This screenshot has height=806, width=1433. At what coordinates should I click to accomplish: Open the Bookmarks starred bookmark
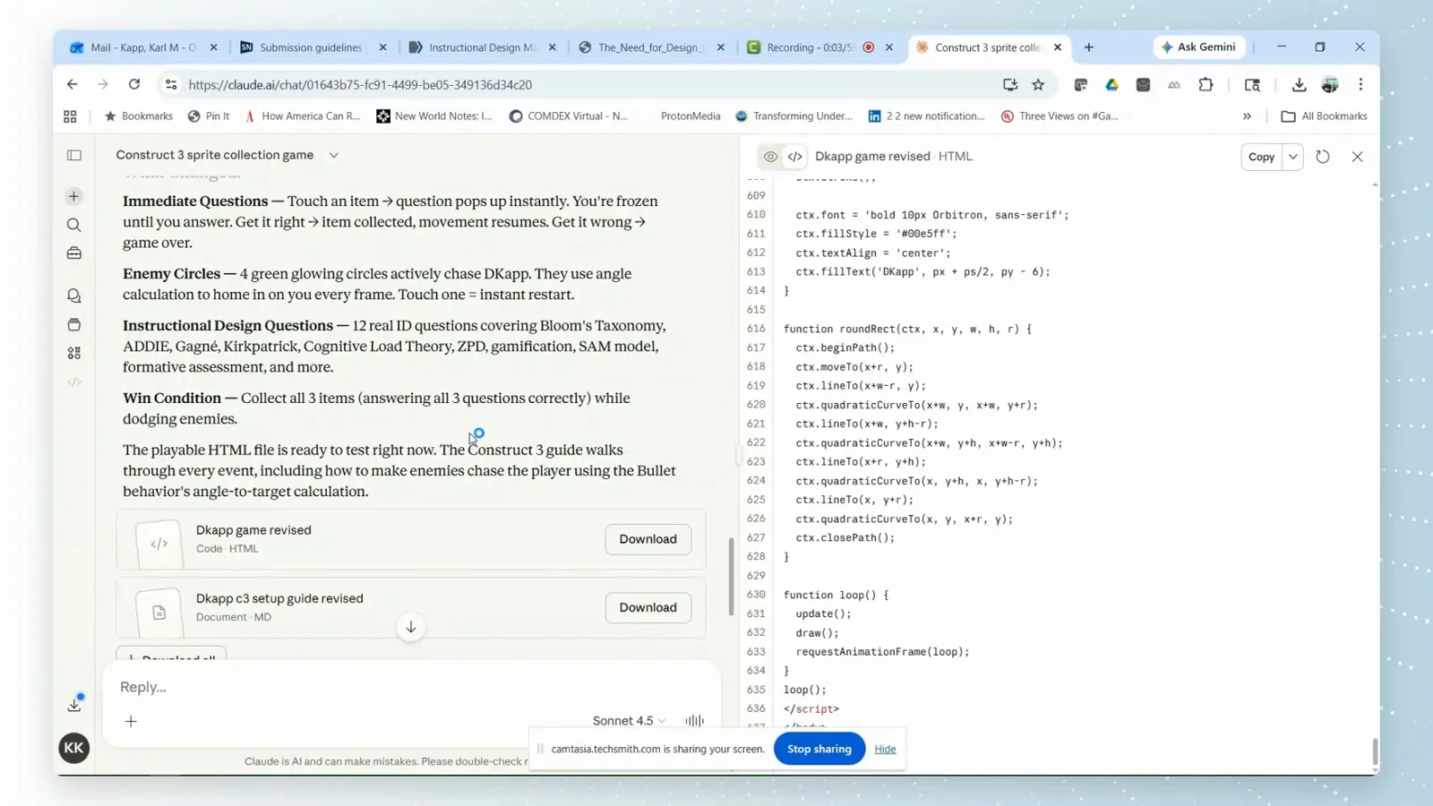(x=139, y=116)
